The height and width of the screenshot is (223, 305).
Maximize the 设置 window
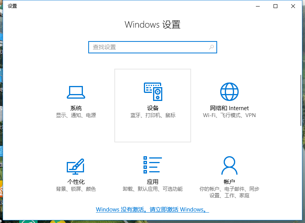coord(275,6)
